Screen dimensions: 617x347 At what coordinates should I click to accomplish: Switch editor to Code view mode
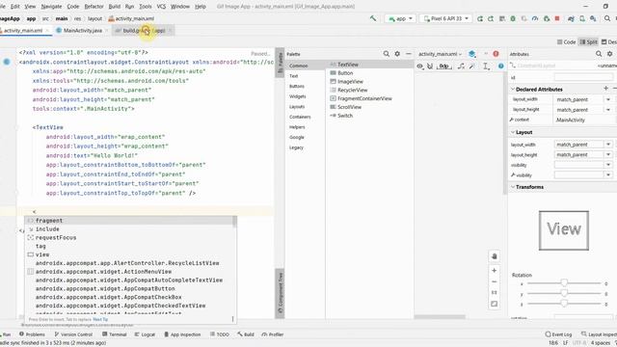[566, 41]
